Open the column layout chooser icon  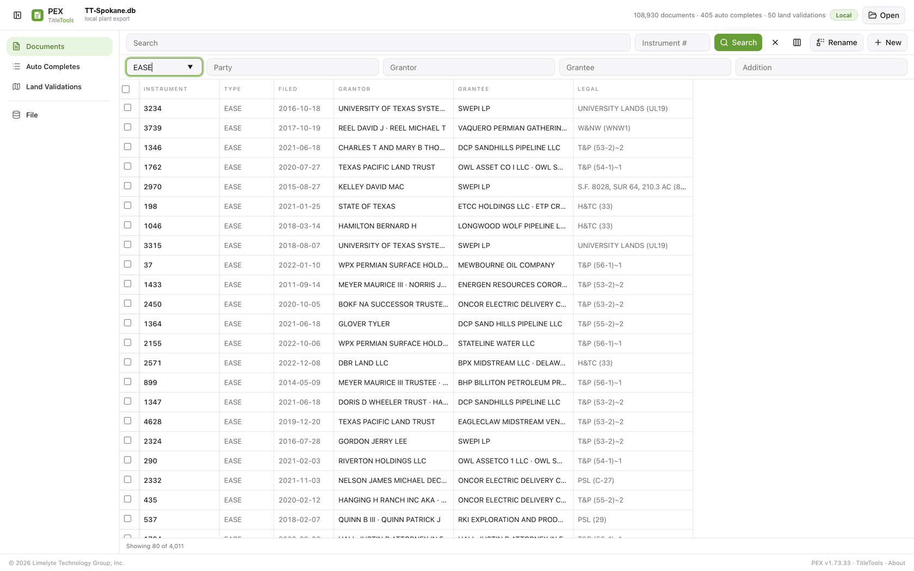coord(797,42)
